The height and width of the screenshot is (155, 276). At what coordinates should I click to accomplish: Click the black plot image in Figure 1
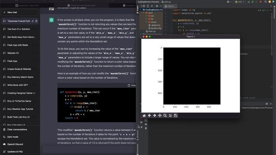[191, 76]
